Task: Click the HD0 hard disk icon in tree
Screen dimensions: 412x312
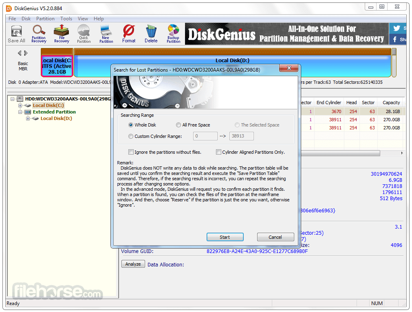Action: pos(20,99)
